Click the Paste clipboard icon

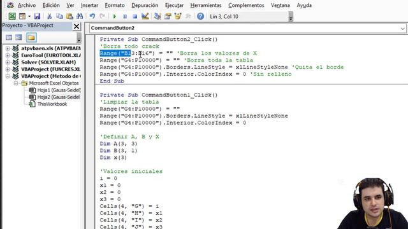click(69, 17)
